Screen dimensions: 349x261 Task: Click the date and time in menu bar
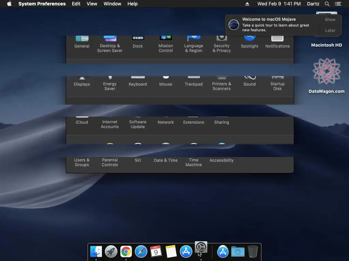point(279,4)
